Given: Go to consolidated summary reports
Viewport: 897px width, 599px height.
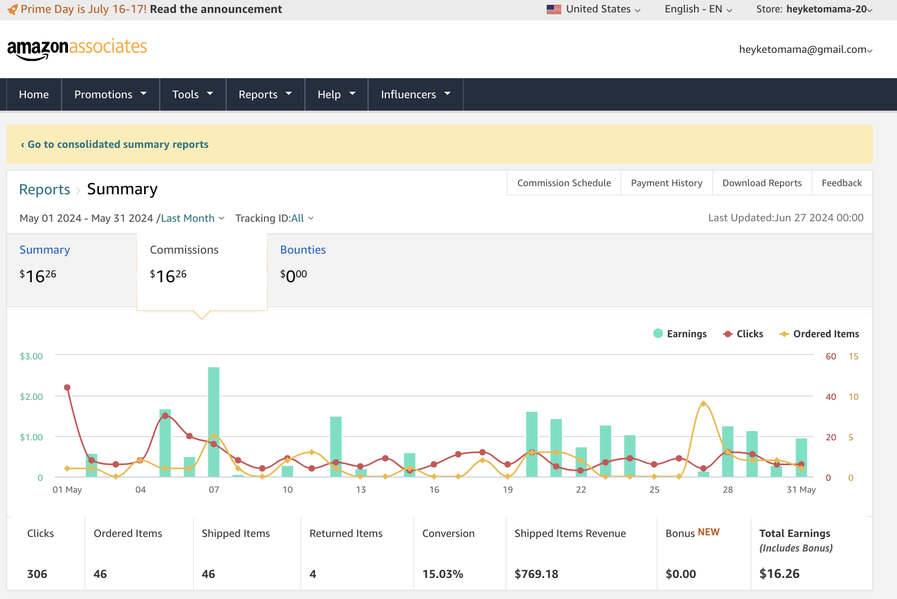Looking at the screenshot, I should 114,144.
